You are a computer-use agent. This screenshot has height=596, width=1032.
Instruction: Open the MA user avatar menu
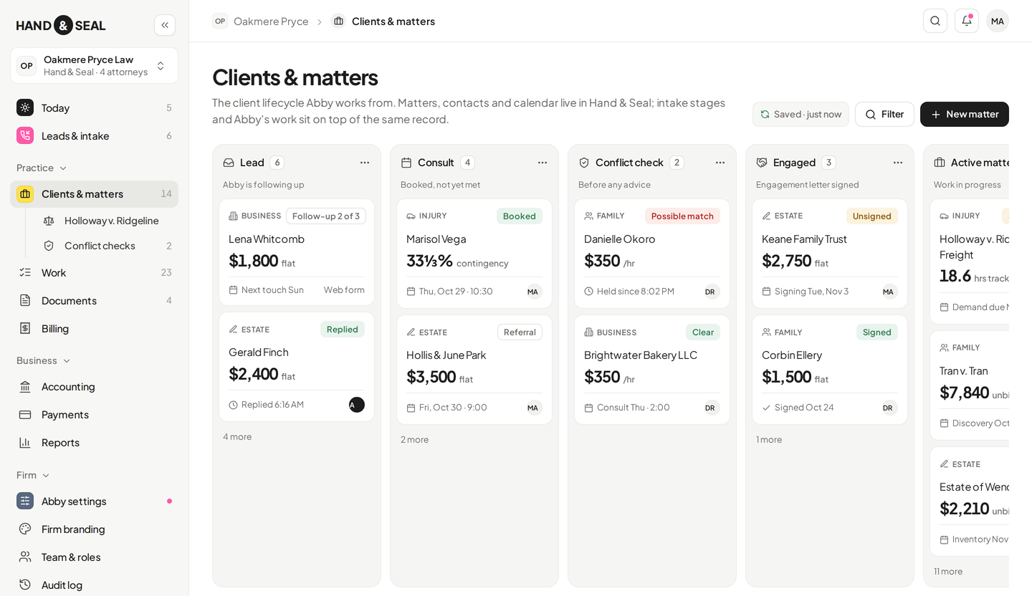(998, 21)
